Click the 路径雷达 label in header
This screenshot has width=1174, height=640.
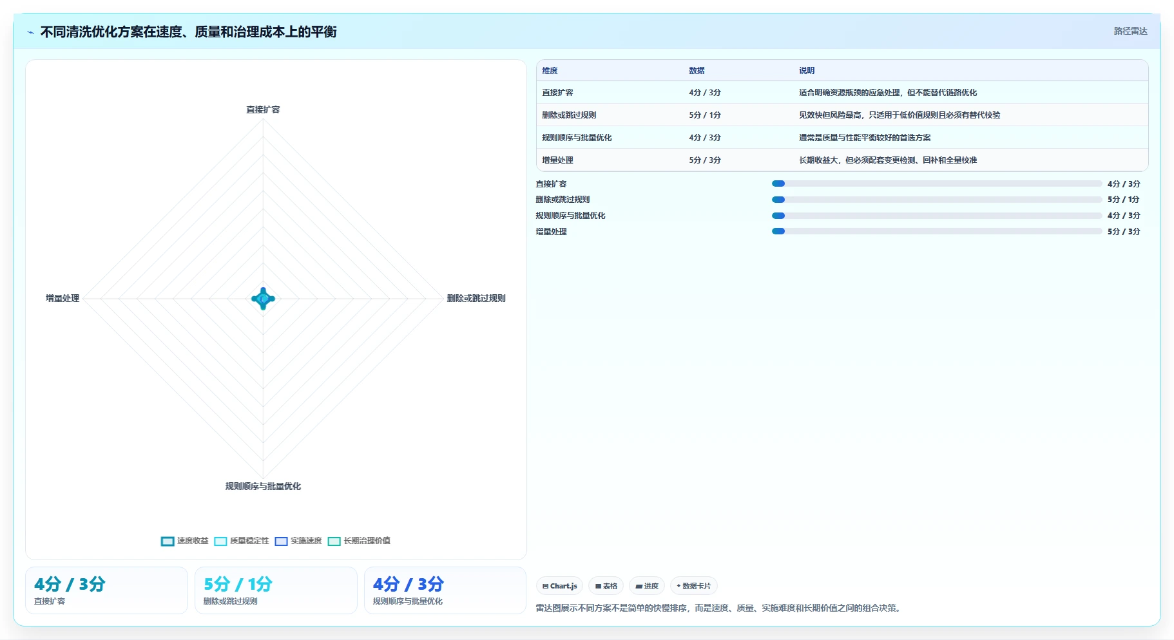point(1130,31)
